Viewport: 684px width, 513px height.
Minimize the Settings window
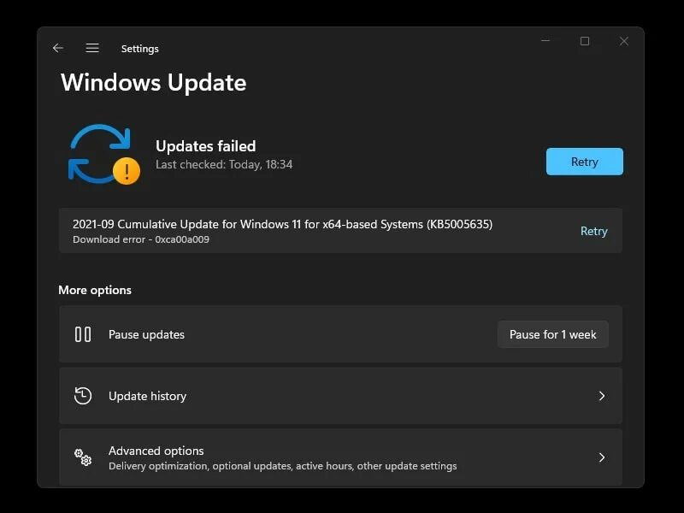545,41
